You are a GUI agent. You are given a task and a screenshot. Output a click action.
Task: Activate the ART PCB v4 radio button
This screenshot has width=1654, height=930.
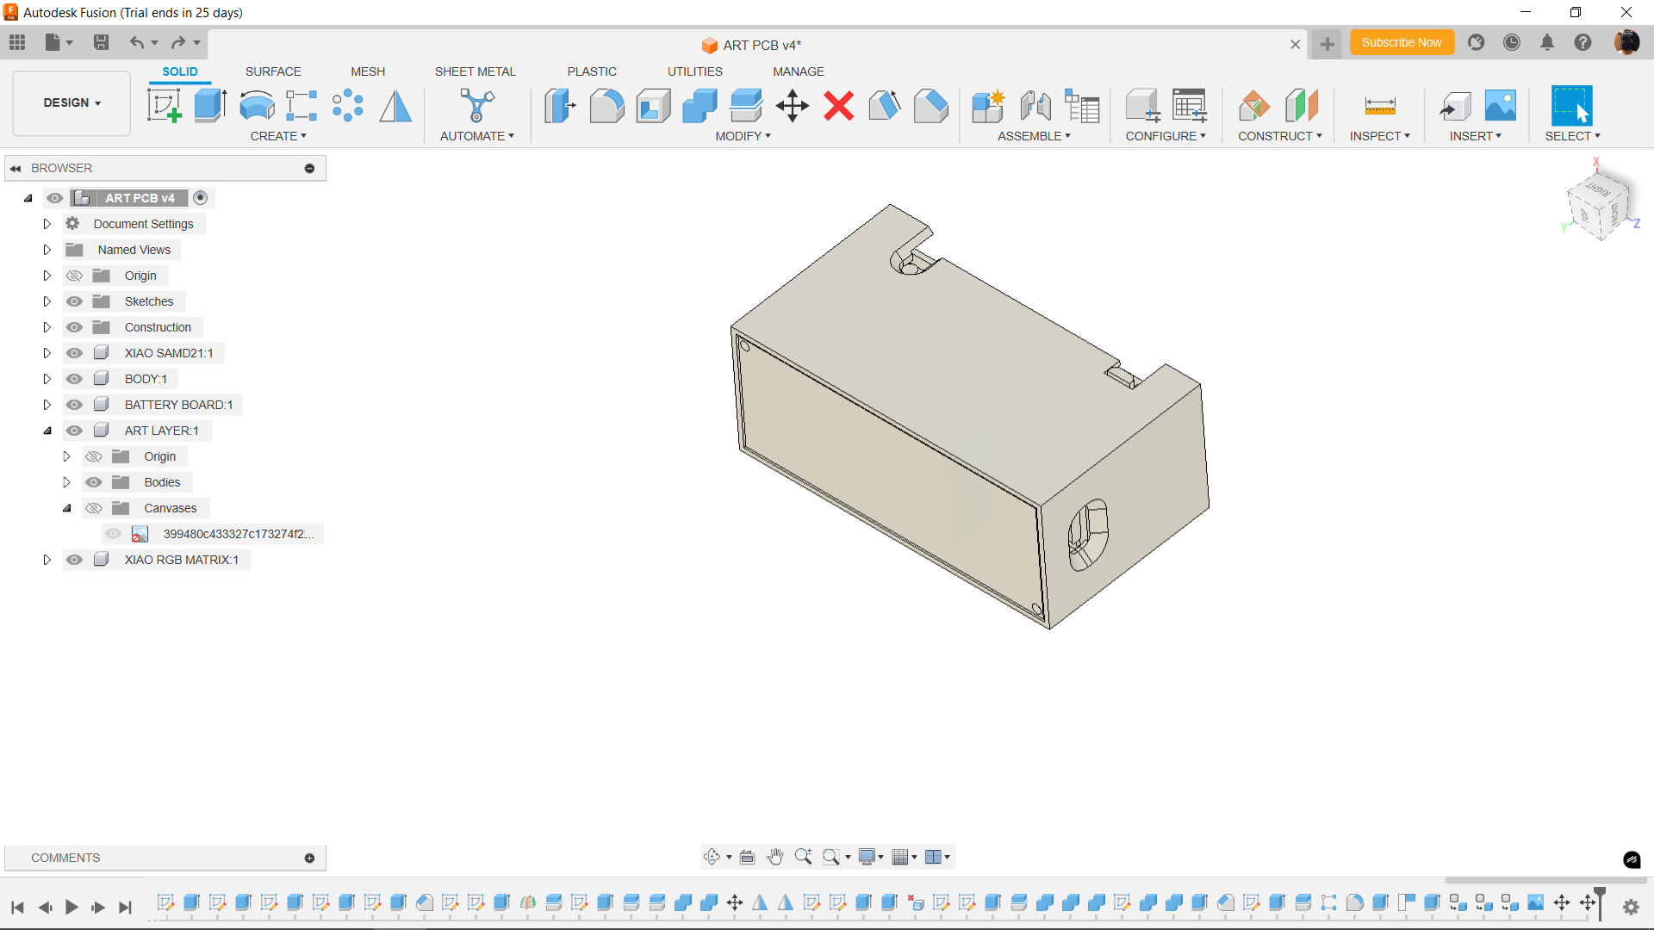[200, 198]
